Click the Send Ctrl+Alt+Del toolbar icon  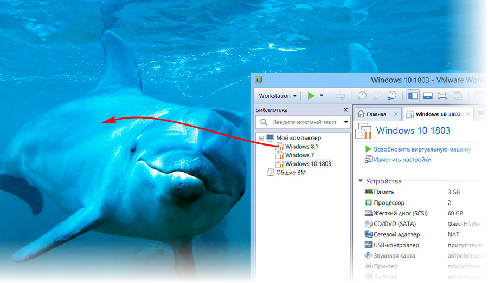click(341, 96)
